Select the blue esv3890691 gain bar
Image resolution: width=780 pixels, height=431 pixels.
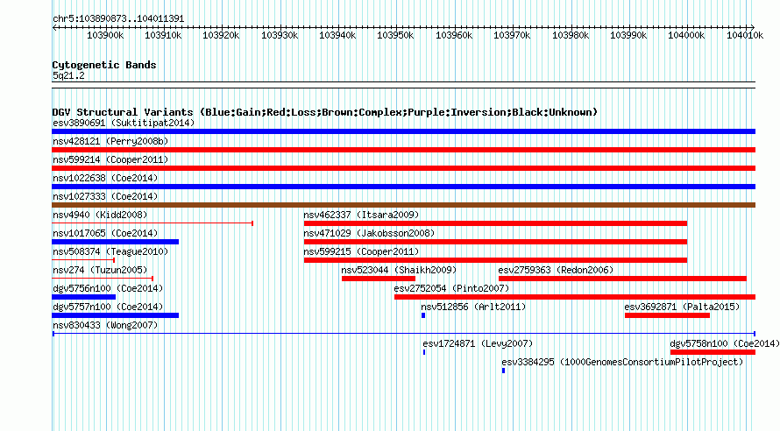pyautogui.click(x=403, y=131)
